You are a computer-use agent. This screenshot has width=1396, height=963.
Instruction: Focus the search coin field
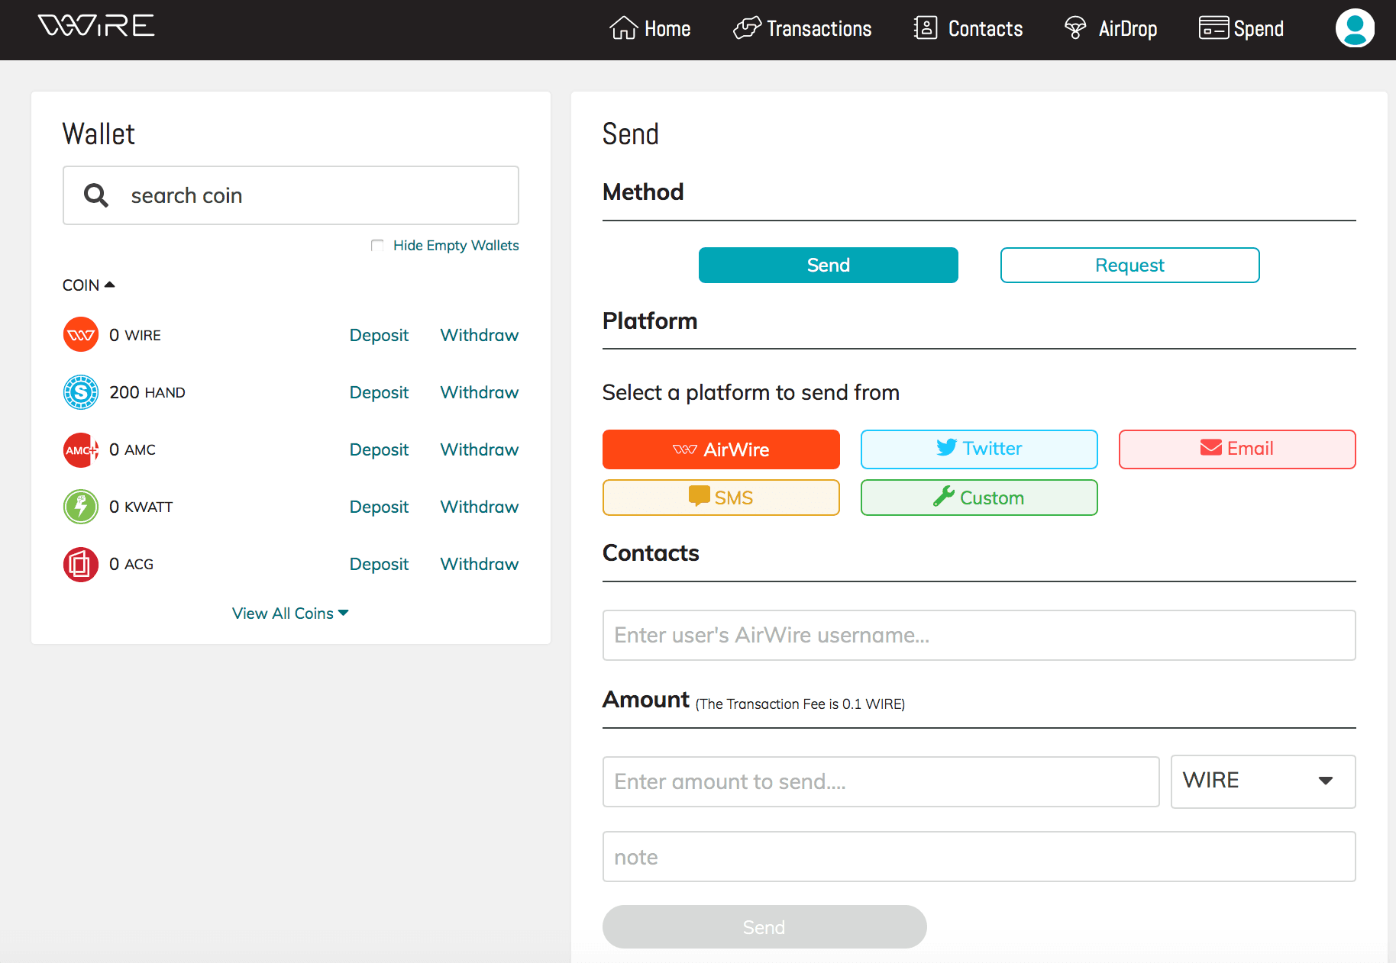(291, 195)
